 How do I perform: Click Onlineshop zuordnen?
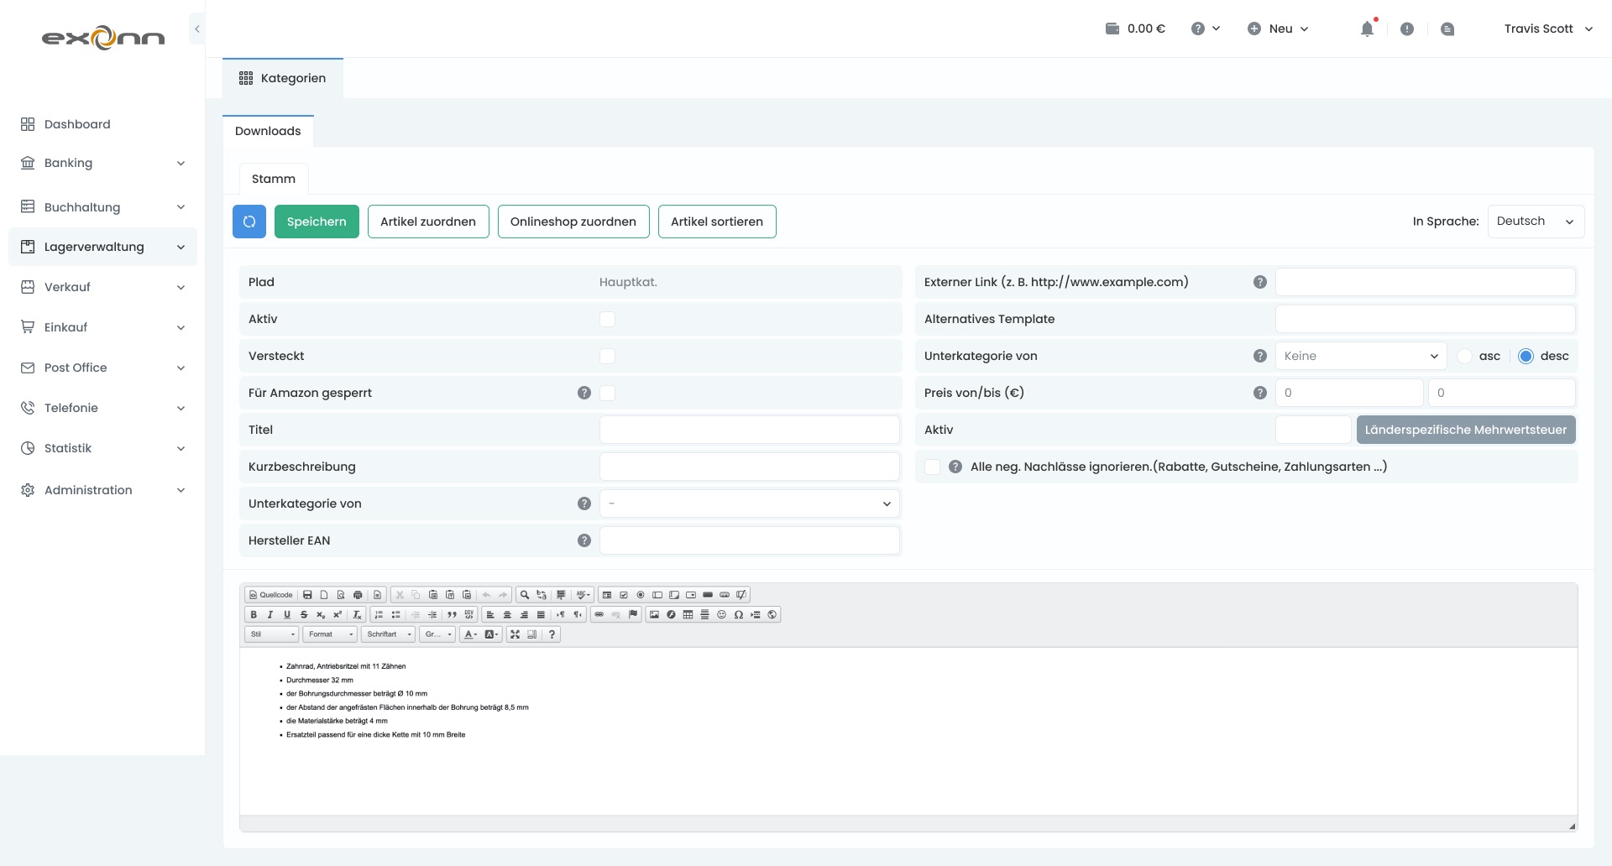click(x=573, y=222)
